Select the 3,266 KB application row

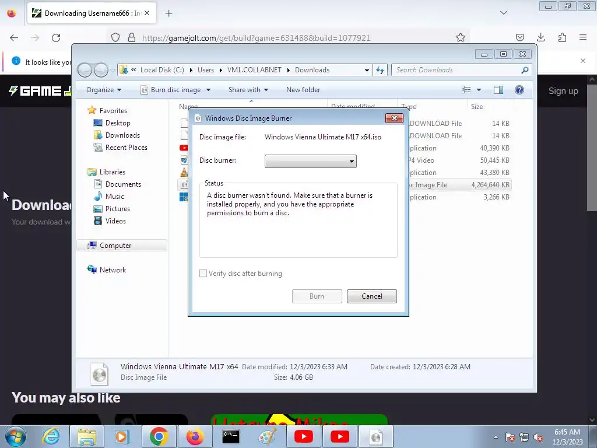coord(345,197)
